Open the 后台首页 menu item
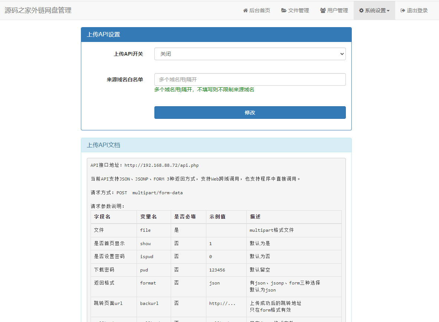Viewport: 439px width, 322px height. tap(256, 10)
